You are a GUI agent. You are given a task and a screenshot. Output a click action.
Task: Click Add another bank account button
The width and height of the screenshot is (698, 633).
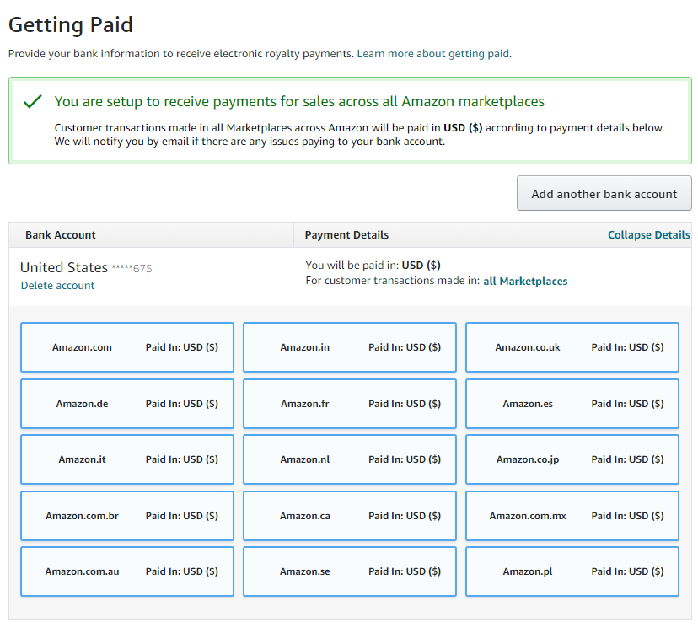point(604,193)
